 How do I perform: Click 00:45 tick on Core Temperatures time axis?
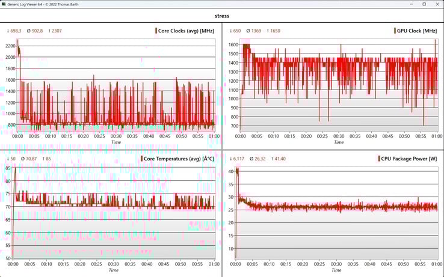(164, 264)
